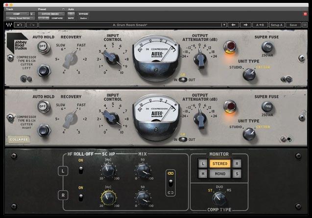Open the preset settings circle menu

coord(63,9)
